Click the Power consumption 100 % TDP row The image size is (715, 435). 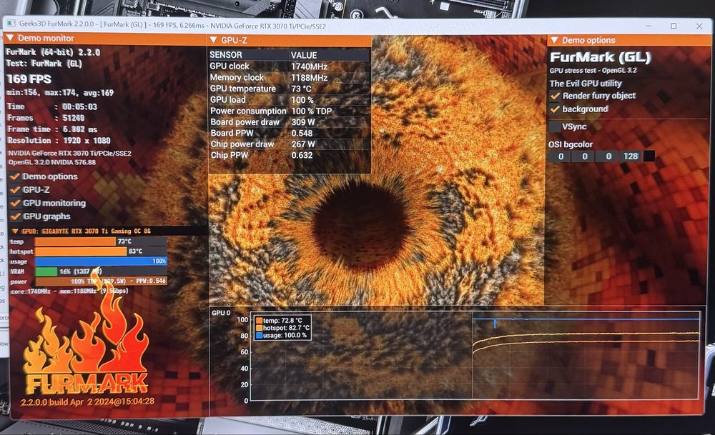(x=289, y=111)
